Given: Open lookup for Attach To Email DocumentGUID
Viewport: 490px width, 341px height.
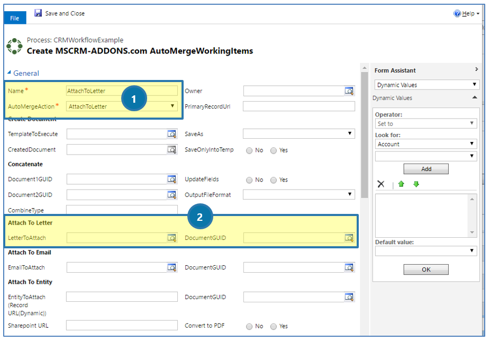Looking at the screenshot, I should tap(349, 267).
